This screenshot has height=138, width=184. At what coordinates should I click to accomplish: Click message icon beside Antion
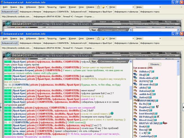[x=135, y=97]
